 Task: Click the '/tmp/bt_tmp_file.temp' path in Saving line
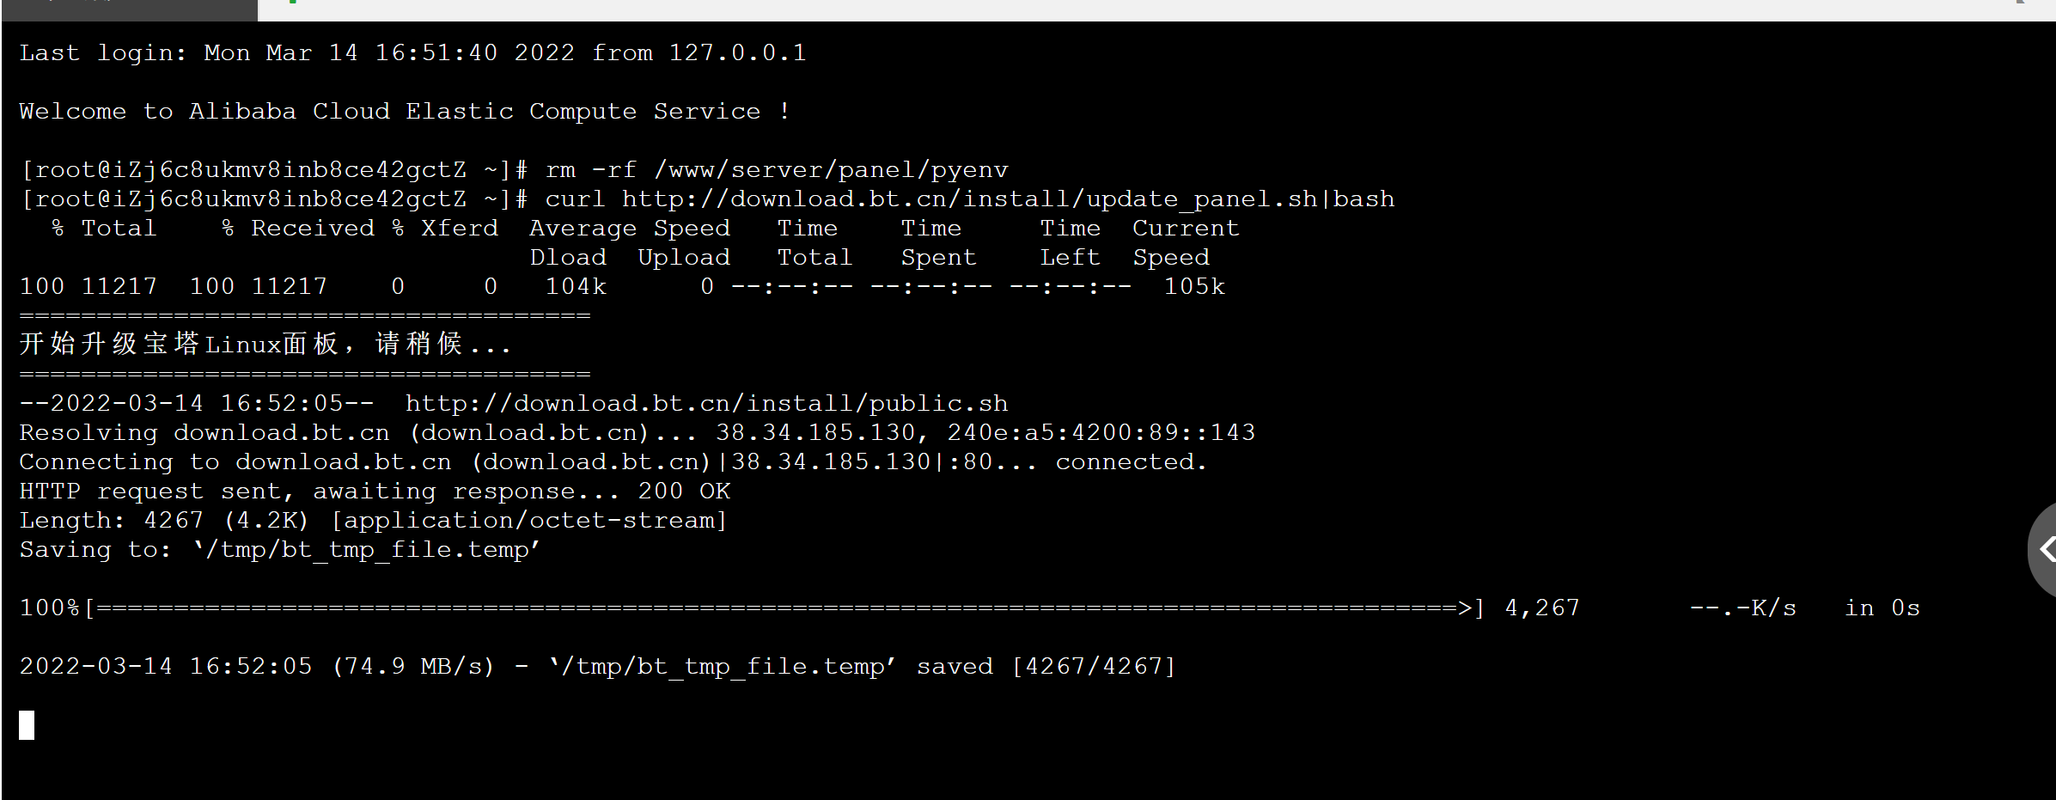click(x=367, y=549)
